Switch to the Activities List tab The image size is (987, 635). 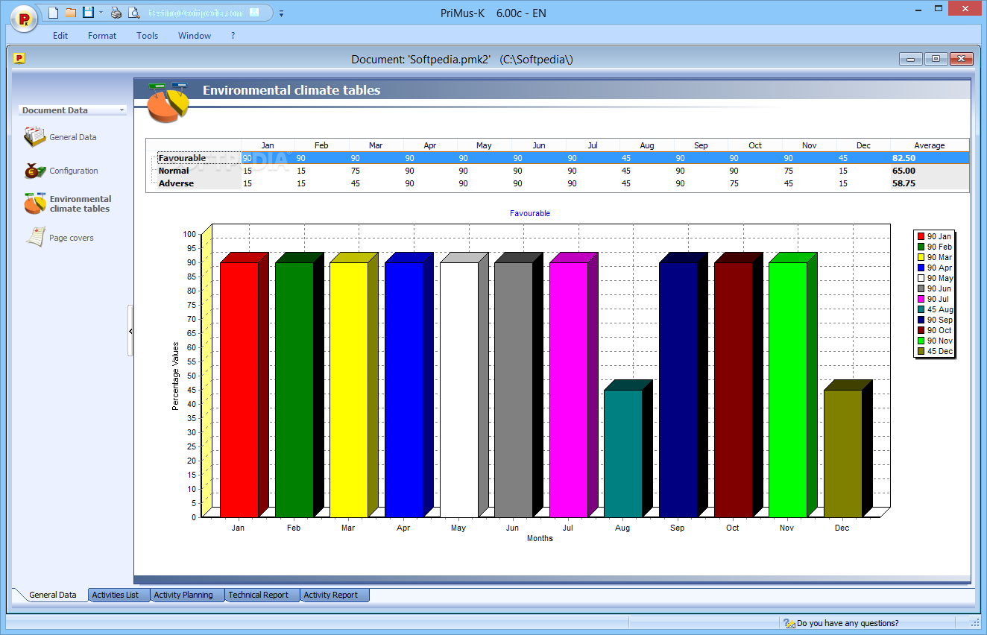(x=119, y=595)
